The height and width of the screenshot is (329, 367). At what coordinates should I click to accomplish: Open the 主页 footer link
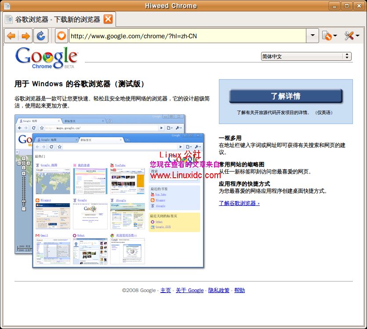pyautogui.click(x=166, y=290)
